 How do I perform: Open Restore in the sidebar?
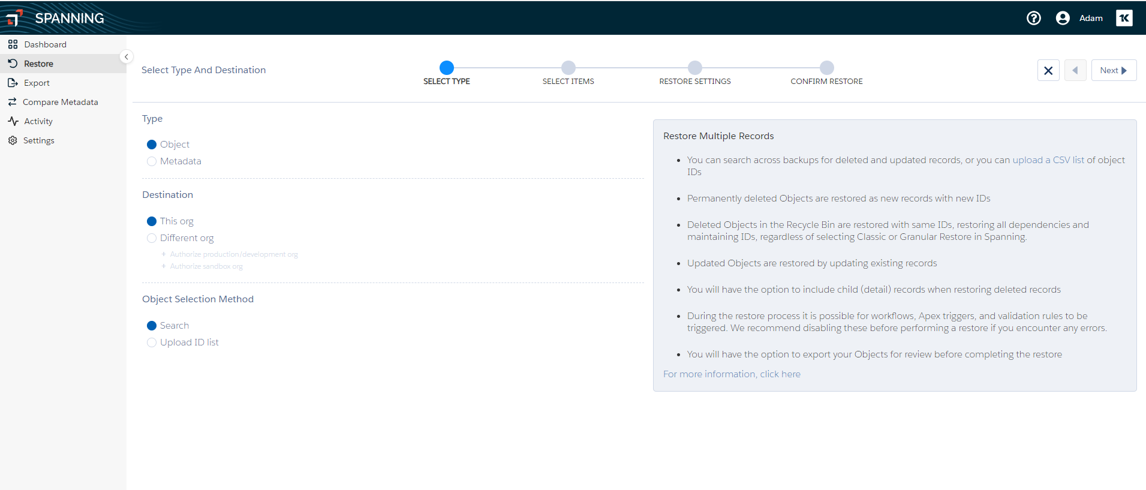[x=63, y=64]
